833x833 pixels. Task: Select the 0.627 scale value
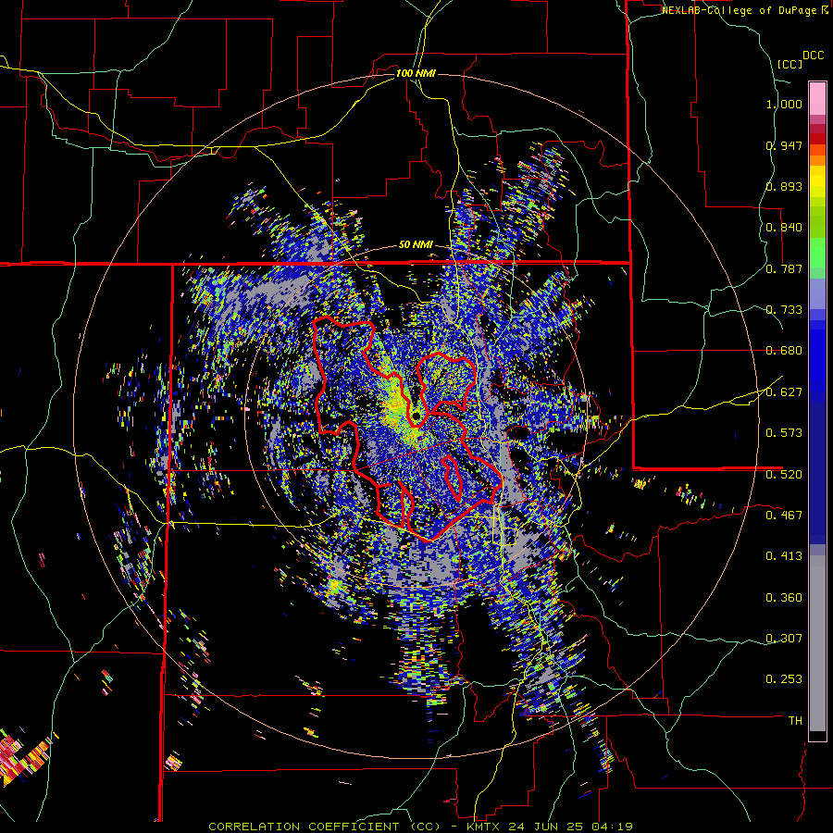coord(784,392)
